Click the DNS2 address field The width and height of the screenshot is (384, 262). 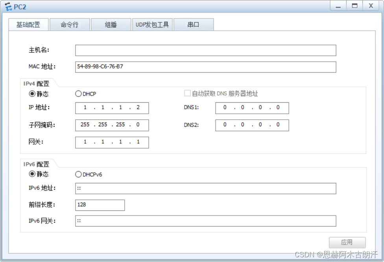252,125
